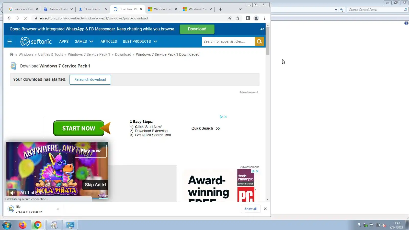Image resolution: width=409 pixels, height=230 pixels.
Task: Close the Quick Search Tool ad
Action: point(225,117)
